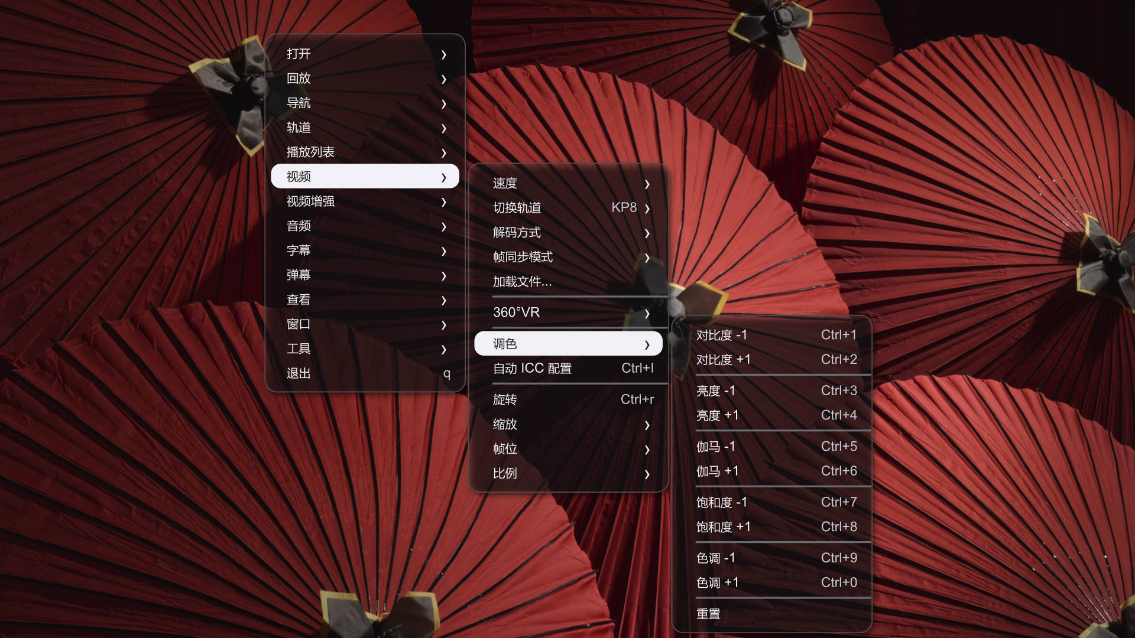Open the 比例 aspect submenu
Viewport: 1135px width, 638px height.
pyautogui.click(x=568, y=473)
